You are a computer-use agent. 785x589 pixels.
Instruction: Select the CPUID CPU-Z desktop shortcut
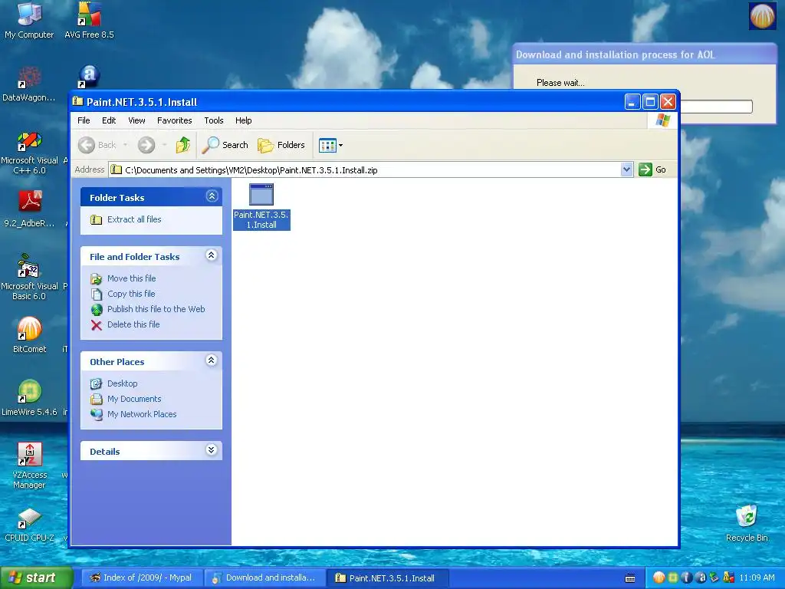pos(29,524)
